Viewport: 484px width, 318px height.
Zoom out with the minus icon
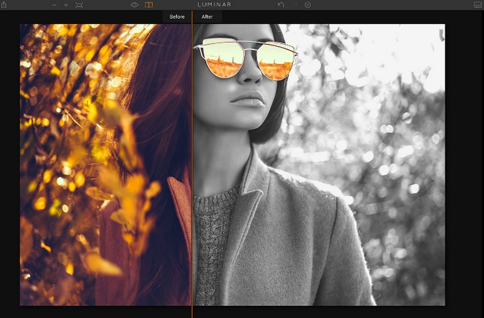(x=54, y=5)
